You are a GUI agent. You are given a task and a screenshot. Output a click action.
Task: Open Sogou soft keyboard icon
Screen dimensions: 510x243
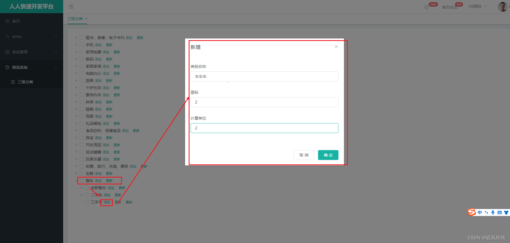coord(500,212)
